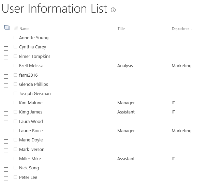The width and height of the screenshot is (207, 184).
Task: Click the presence icon next to Ezell Melissa
Action: pyautogui.click(x=15, y=65)
